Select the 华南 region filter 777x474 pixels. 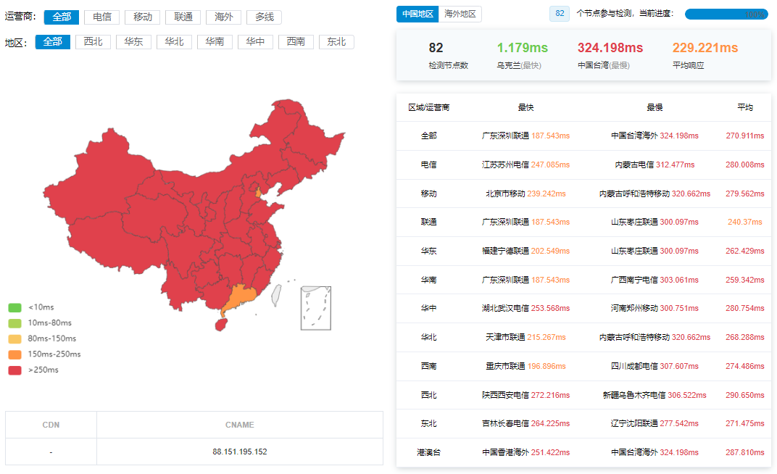point(215,42)
